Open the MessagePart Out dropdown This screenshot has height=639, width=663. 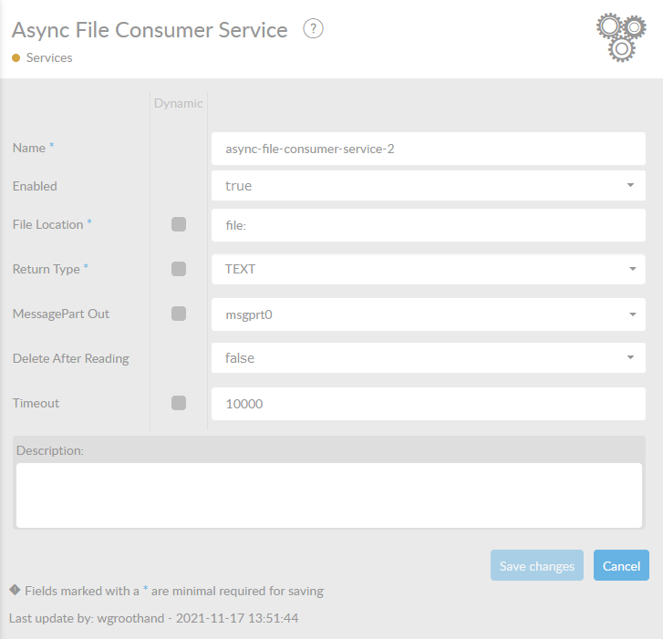pos(429,314)
